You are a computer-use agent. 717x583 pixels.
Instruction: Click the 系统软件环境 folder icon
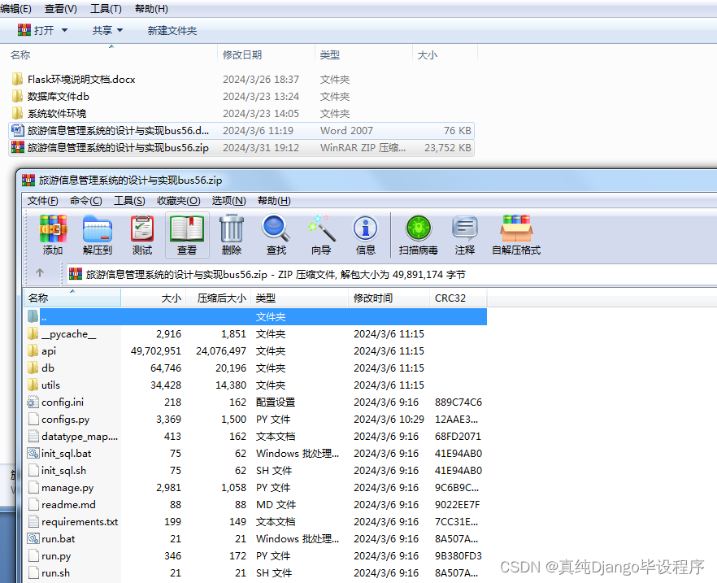pyautogui.click(x=17, y=113)
